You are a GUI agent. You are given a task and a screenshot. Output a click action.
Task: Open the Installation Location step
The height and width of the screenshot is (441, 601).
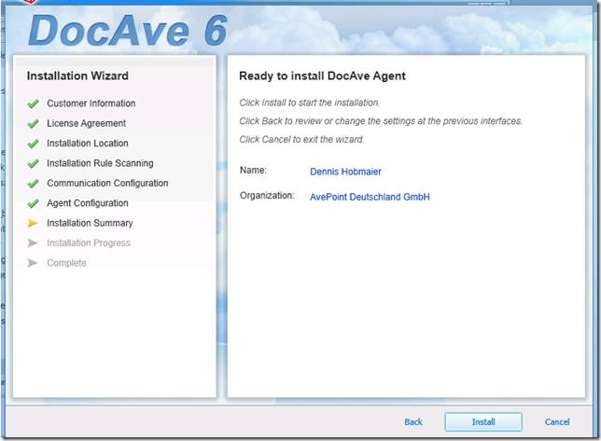click(x=88, y=144)
